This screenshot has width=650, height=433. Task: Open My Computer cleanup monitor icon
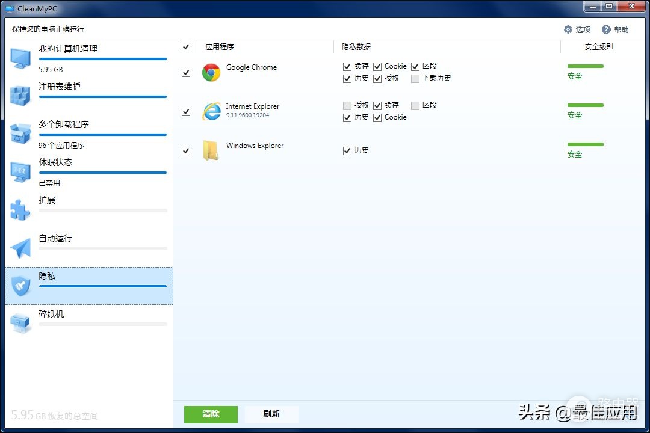[20, 59]
